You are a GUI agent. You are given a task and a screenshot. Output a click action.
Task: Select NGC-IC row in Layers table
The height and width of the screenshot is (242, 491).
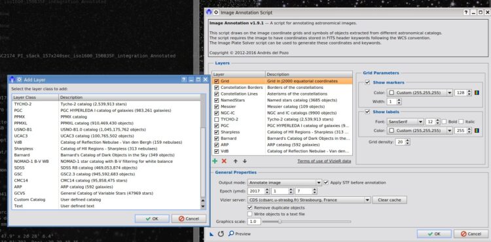click(x=282, y=113)
